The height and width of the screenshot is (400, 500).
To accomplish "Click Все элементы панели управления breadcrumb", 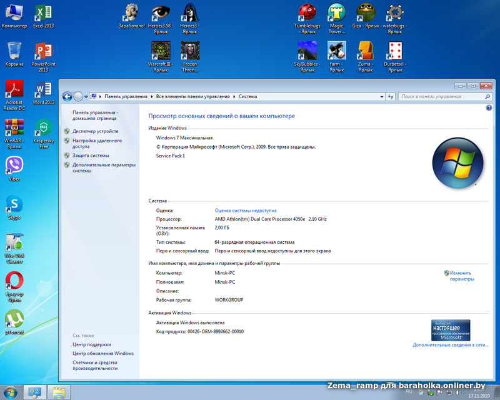I will click(193, 97).
